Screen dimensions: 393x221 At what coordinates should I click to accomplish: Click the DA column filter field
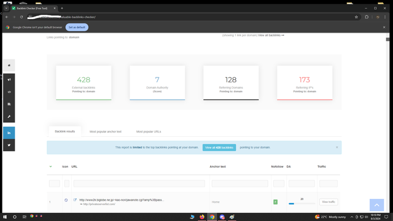pos(302,184)
